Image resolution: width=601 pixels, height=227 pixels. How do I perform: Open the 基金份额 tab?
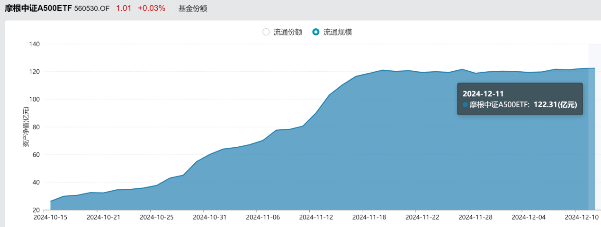coord(193,8)
